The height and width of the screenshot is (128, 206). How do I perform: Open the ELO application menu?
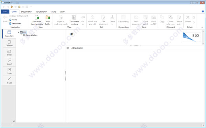[x=5, y=12]
